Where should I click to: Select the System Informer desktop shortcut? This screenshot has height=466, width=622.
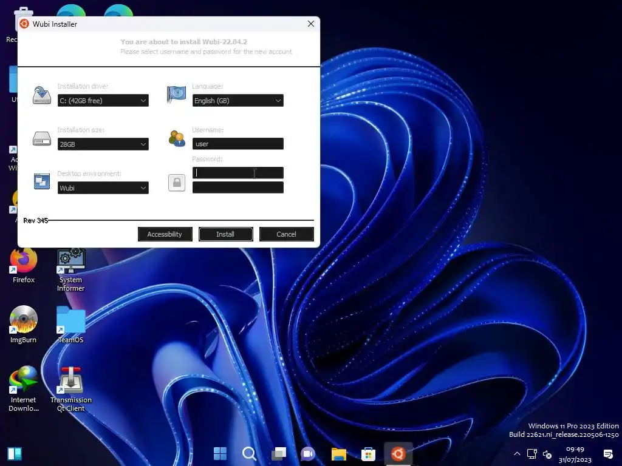70,270
